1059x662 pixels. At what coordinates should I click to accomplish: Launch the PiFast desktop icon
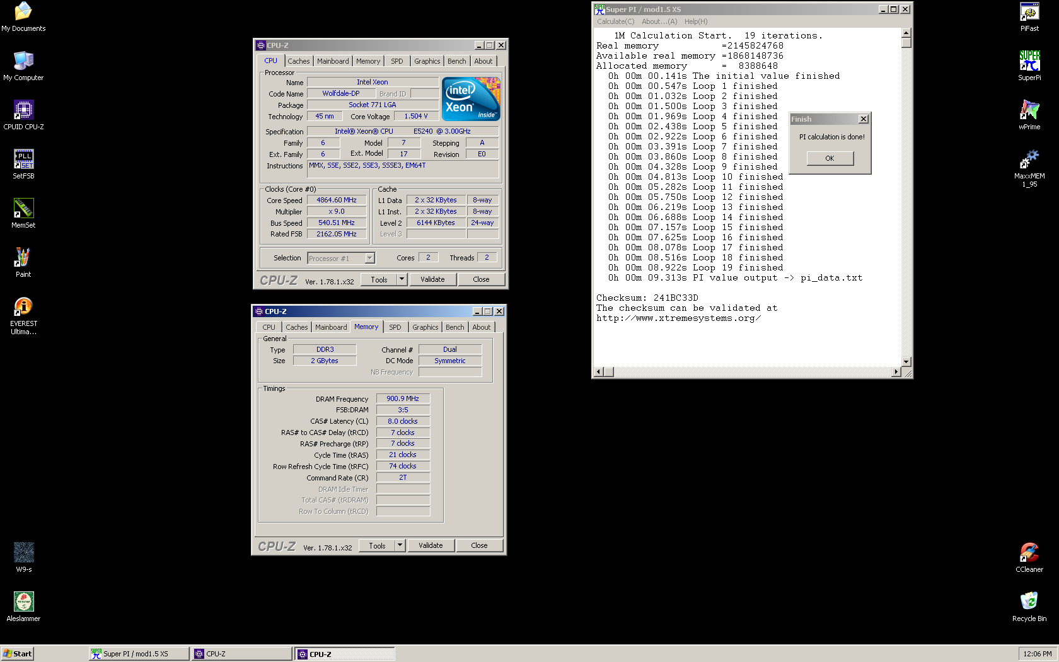click(x=1029, y=16)
